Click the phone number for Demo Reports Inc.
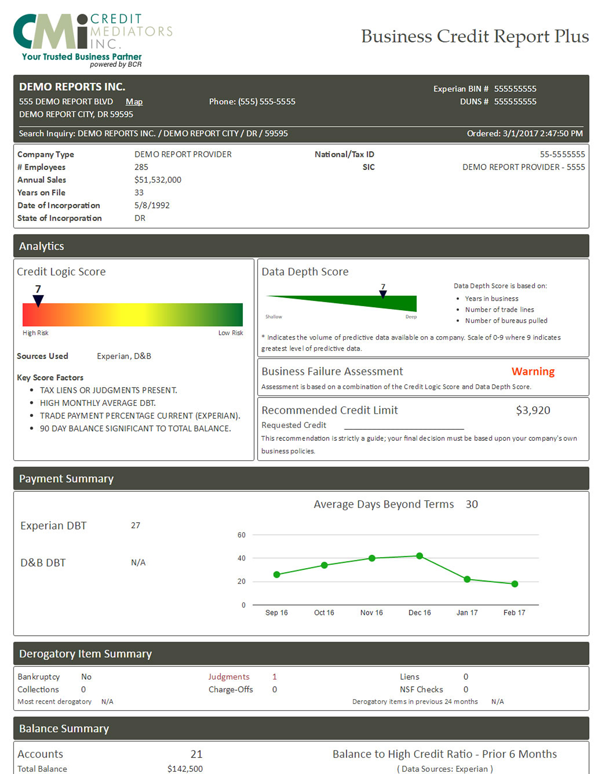The width and height of the screenshot is (598, 774). click(266, 102)
